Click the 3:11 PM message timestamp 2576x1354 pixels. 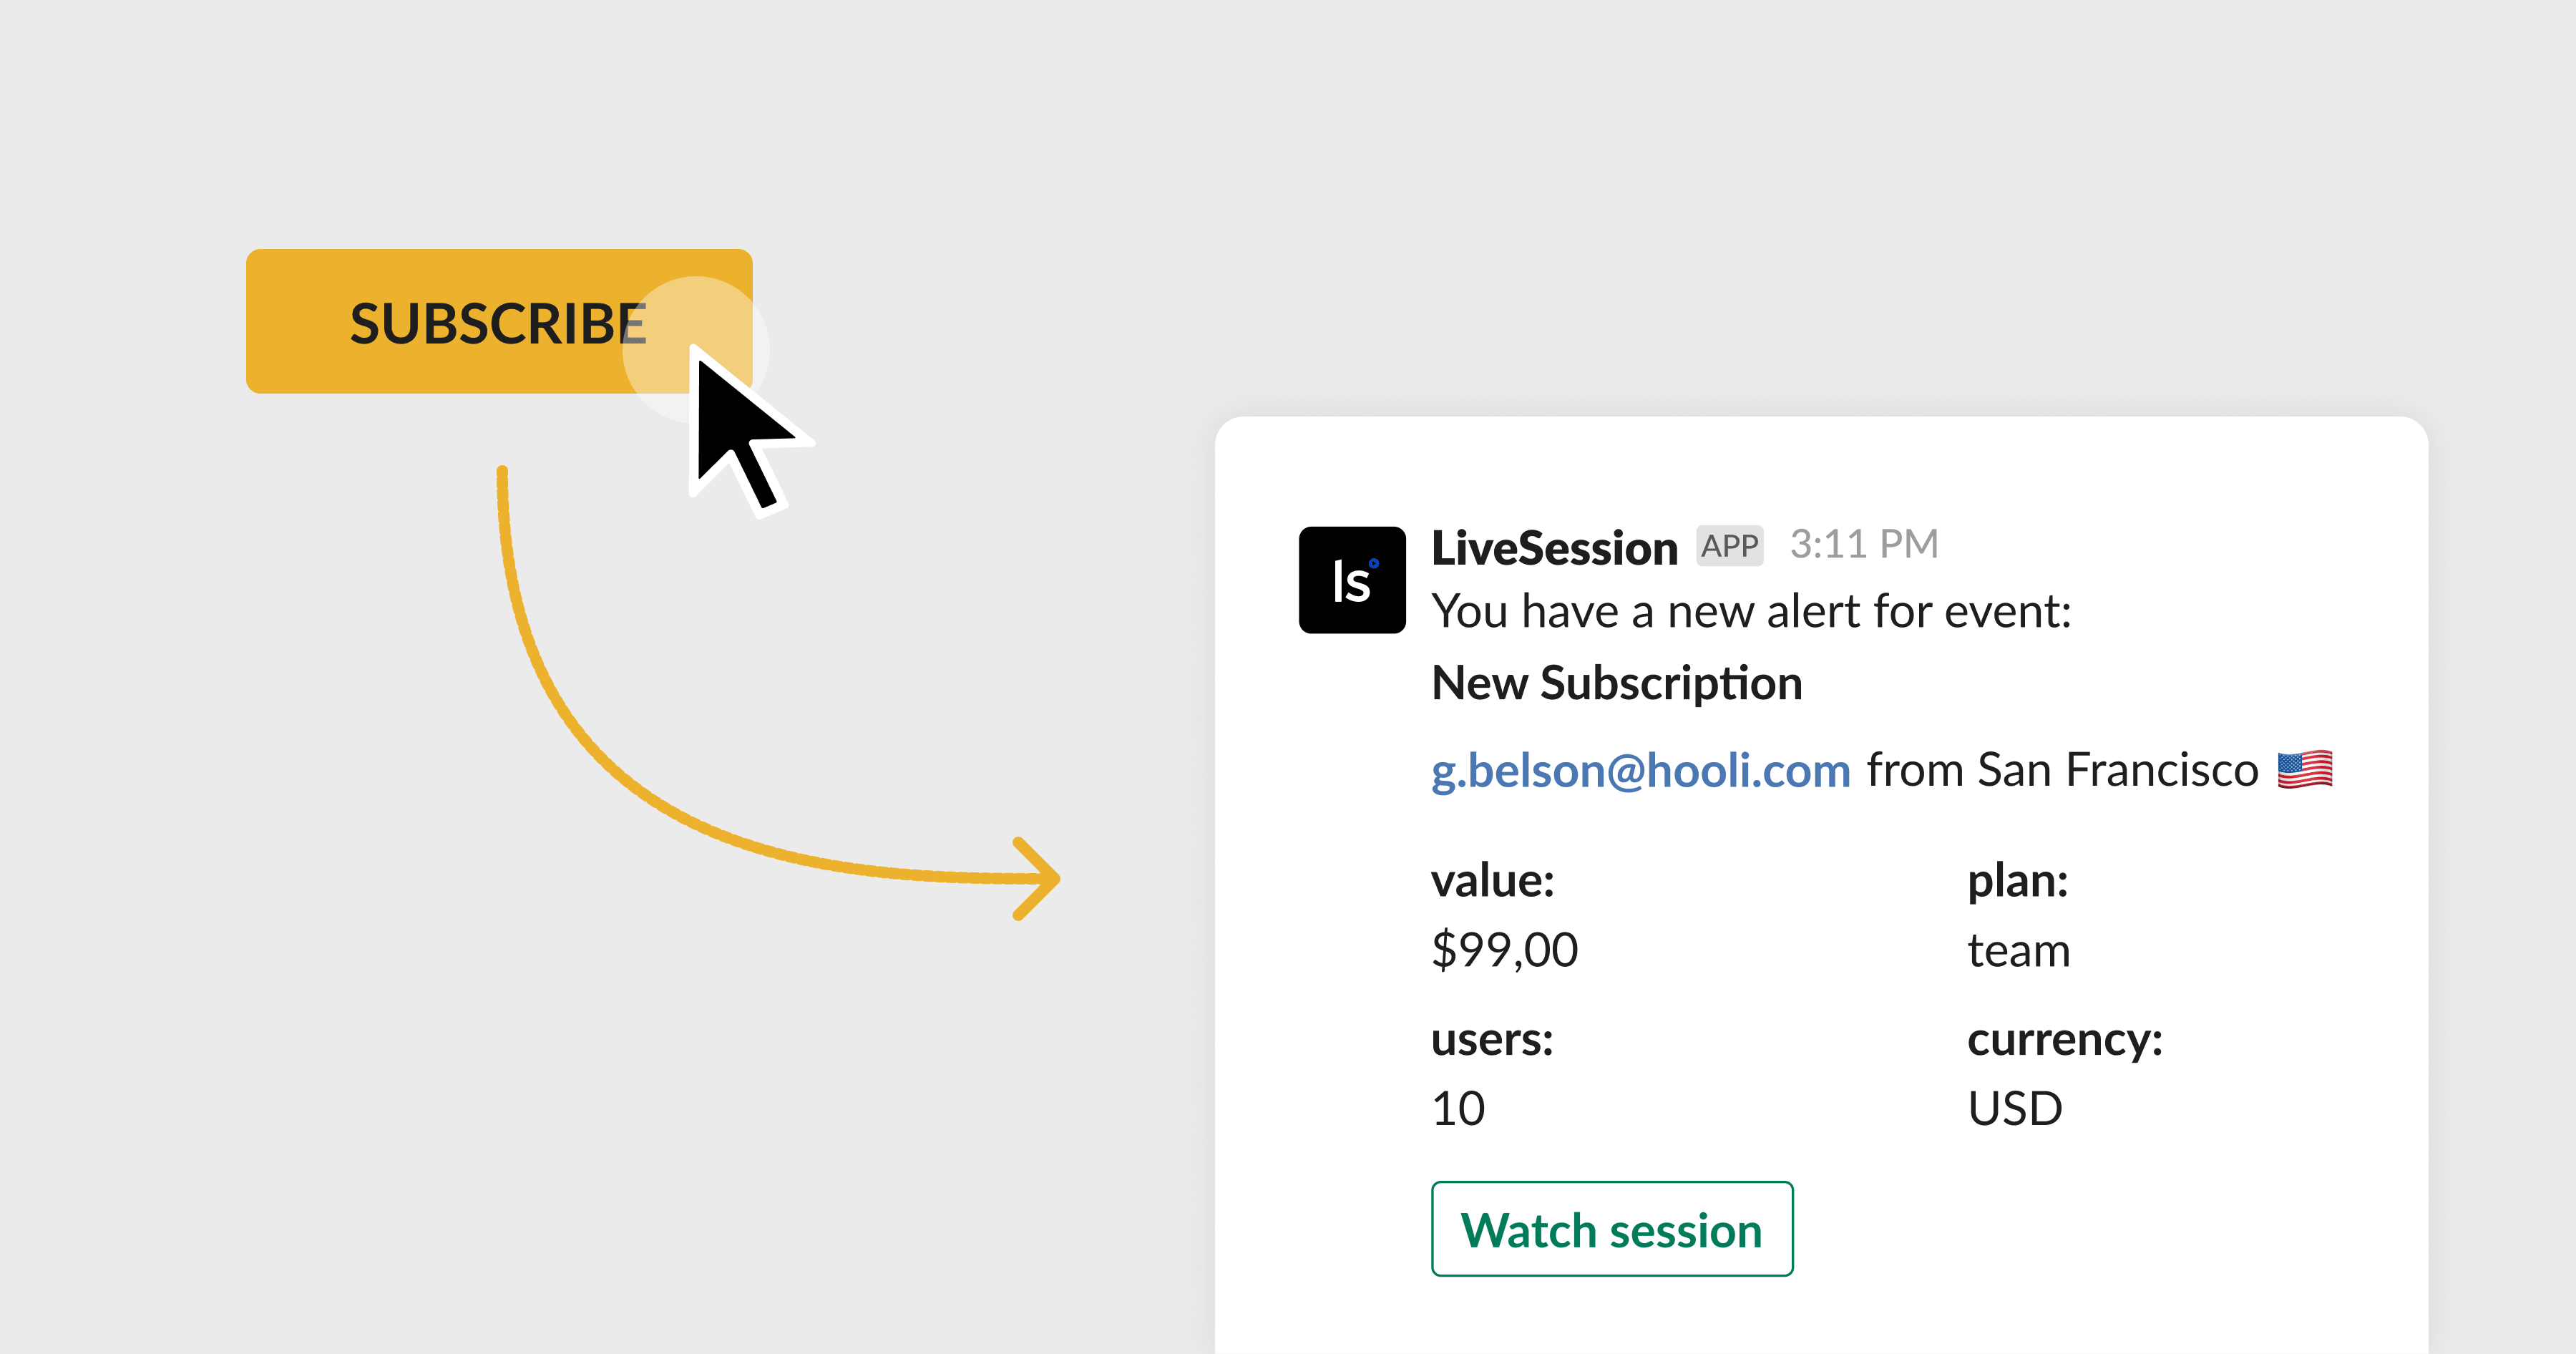click(1863, 545)
